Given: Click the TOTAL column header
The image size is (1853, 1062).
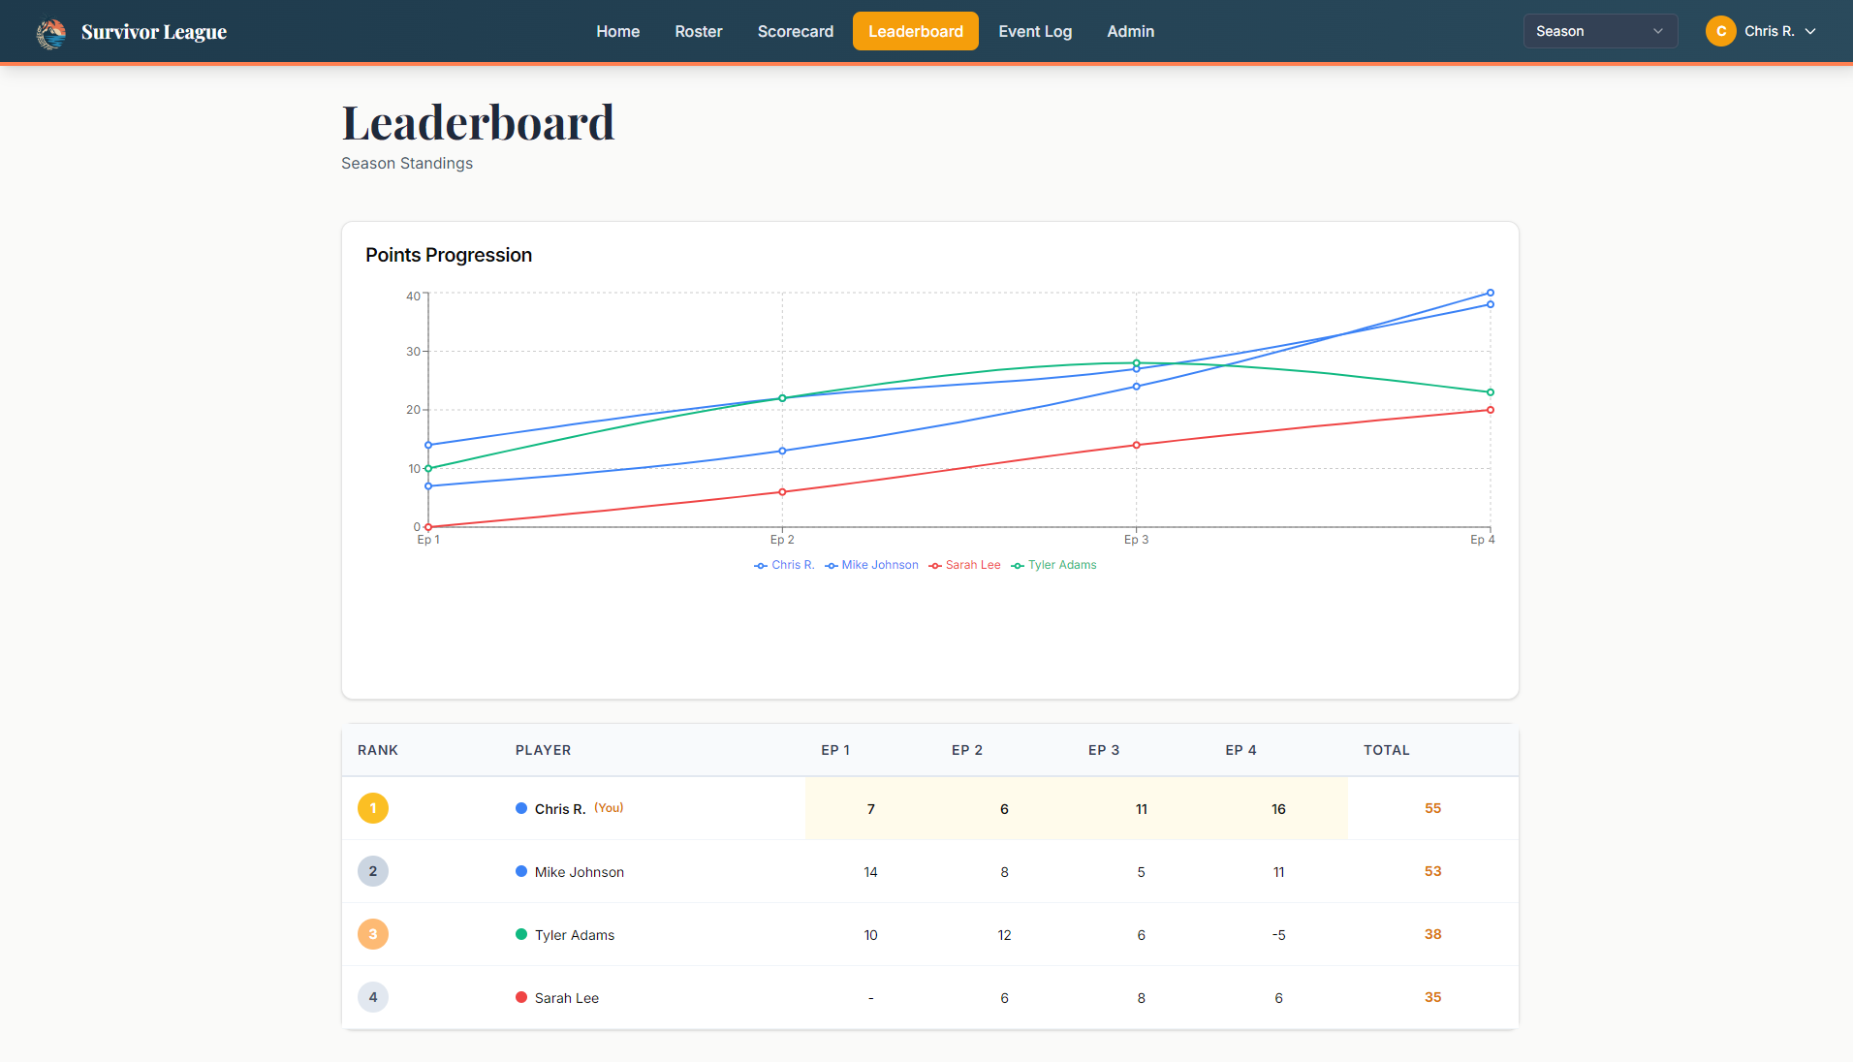Looking at the screenshot, I should (x=1387, y=750).
